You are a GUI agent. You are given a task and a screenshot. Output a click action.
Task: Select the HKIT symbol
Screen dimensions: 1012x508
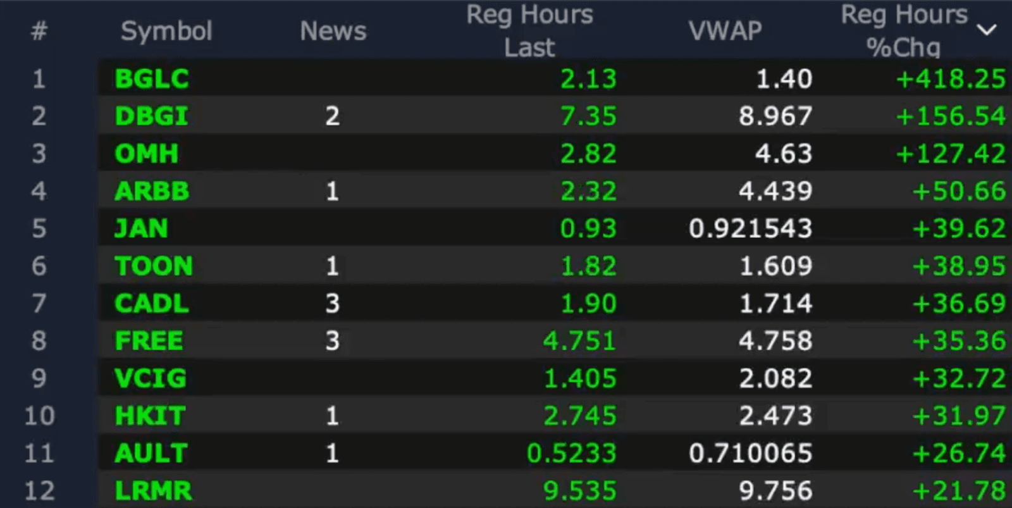click(150, 415)
